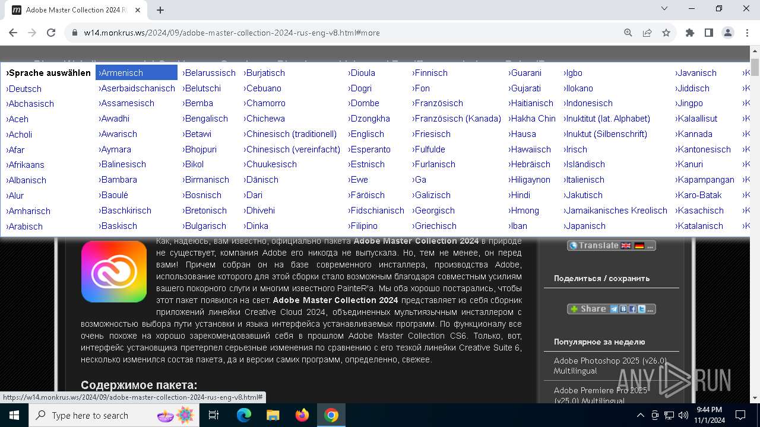Image resolution: width=760 pixels, height=427 pixels.
Task: Choose Französisch in the language list
Action: (438, 103)
